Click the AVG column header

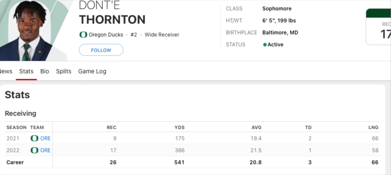[x=256, y=127]
